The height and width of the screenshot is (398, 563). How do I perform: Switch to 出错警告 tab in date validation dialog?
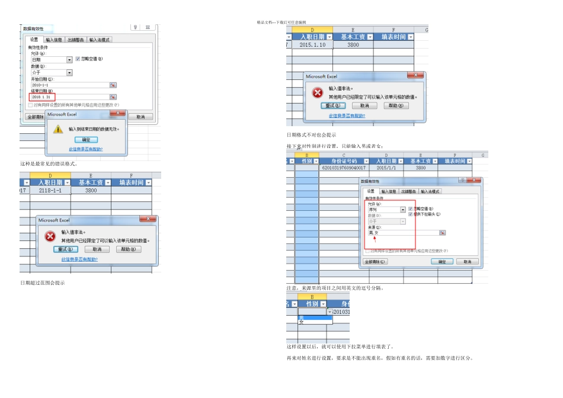pyautogui.click(x=76, y=40)
